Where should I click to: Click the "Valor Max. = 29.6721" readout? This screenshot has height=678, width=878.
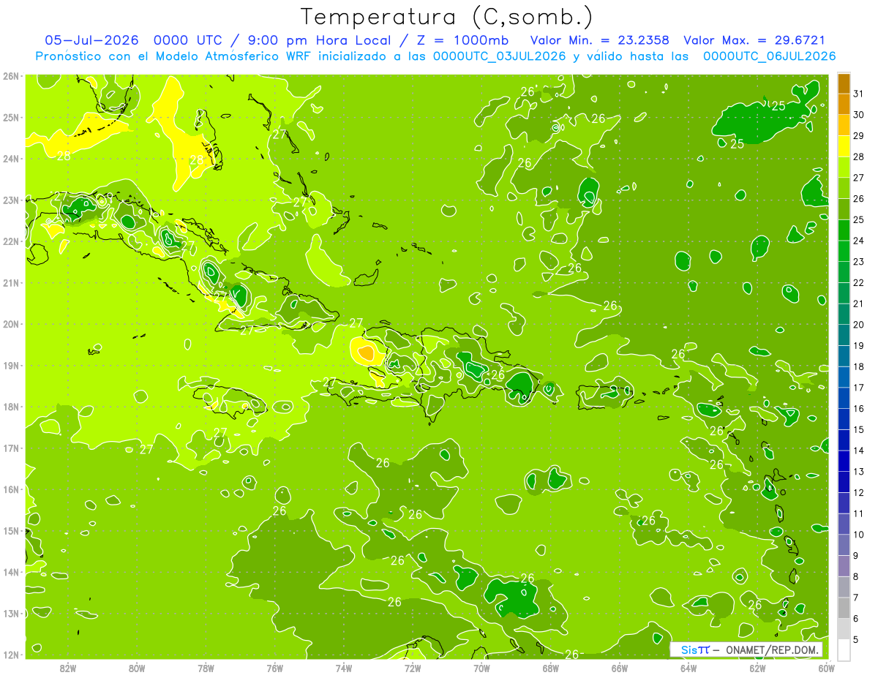[754, 40]
